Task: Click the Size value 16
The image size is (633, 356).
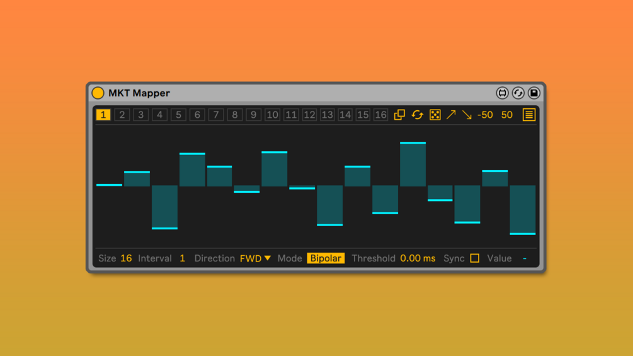Action: point(126,258)
